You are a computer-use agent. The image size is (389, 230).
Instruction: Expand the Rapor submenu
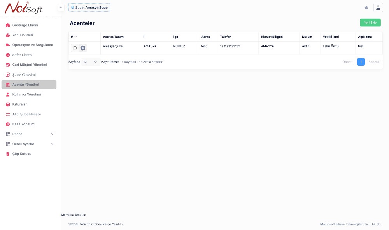point(52,134)
